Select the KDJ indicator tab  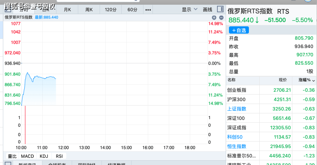(x=44, y=156)
